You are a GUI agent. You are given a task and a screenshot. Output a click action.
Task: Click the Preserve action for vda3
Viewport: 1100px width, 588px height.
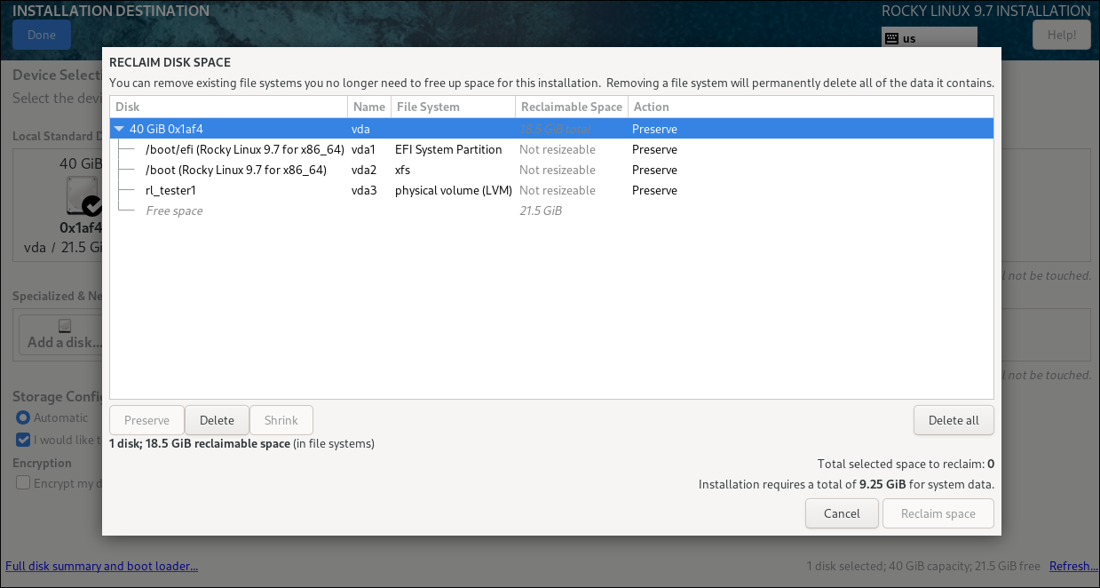point(654,190)
